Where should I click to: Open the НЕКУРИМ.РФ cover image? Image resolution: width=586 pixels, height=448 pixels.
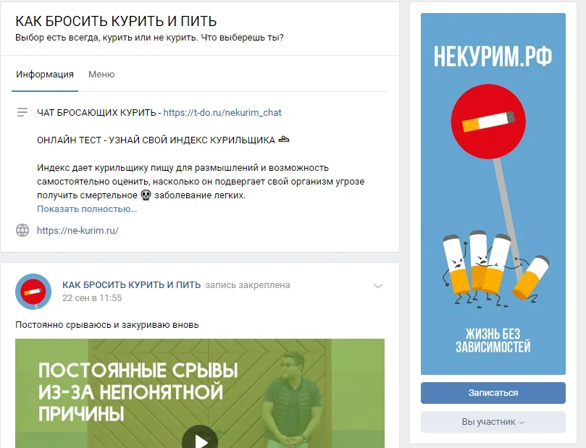pos(493,194)
